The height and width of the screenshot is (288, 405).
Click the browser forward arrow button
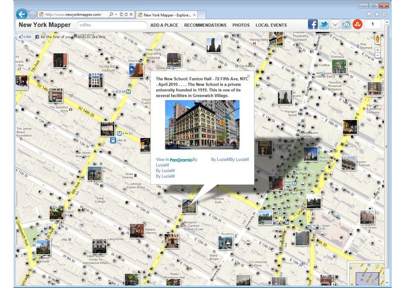(32, 14)
